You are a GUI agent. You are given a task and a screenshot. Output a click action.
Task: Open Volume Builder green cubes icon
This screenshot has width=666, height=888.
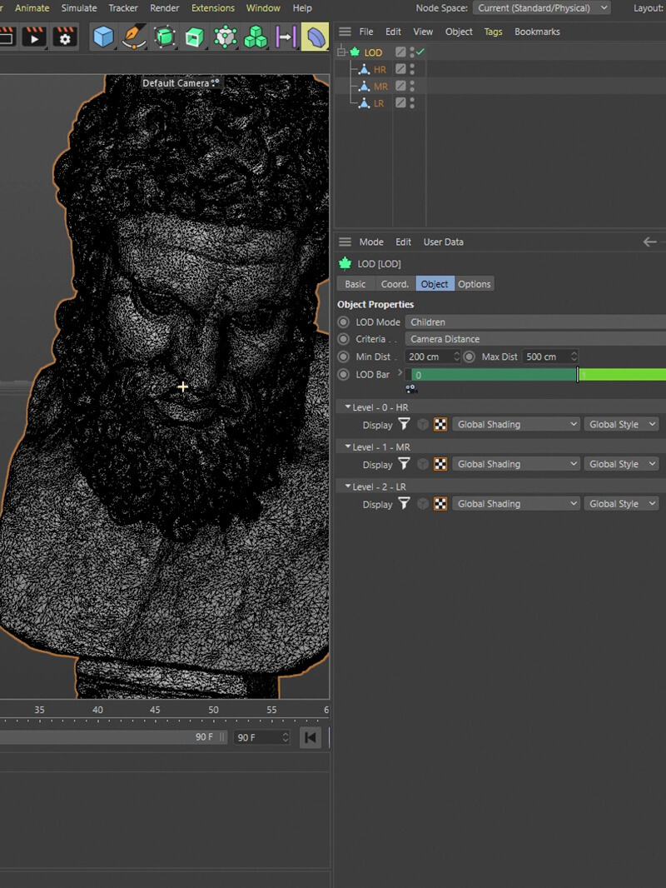[x=256, y=37]
